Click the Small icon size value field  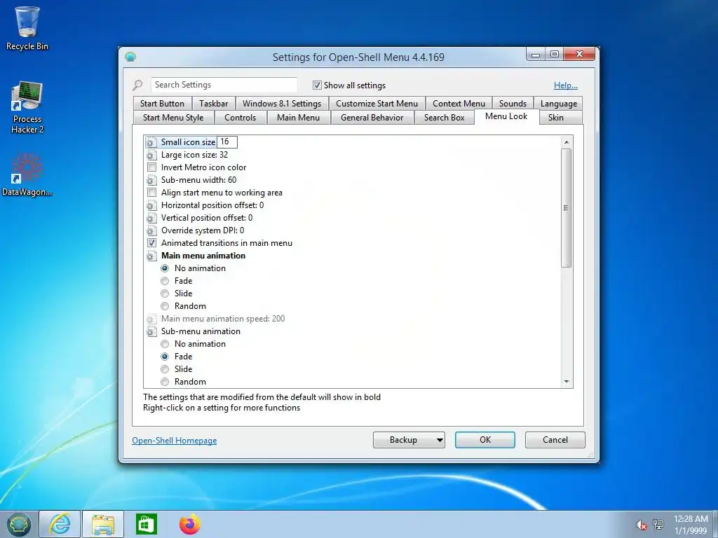[x=227, y=142]
